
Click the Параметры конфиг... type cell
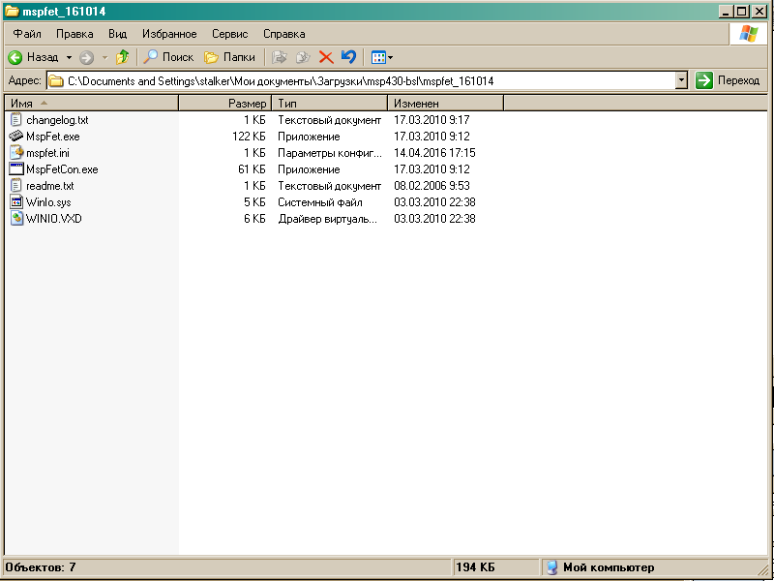(330, 153)
